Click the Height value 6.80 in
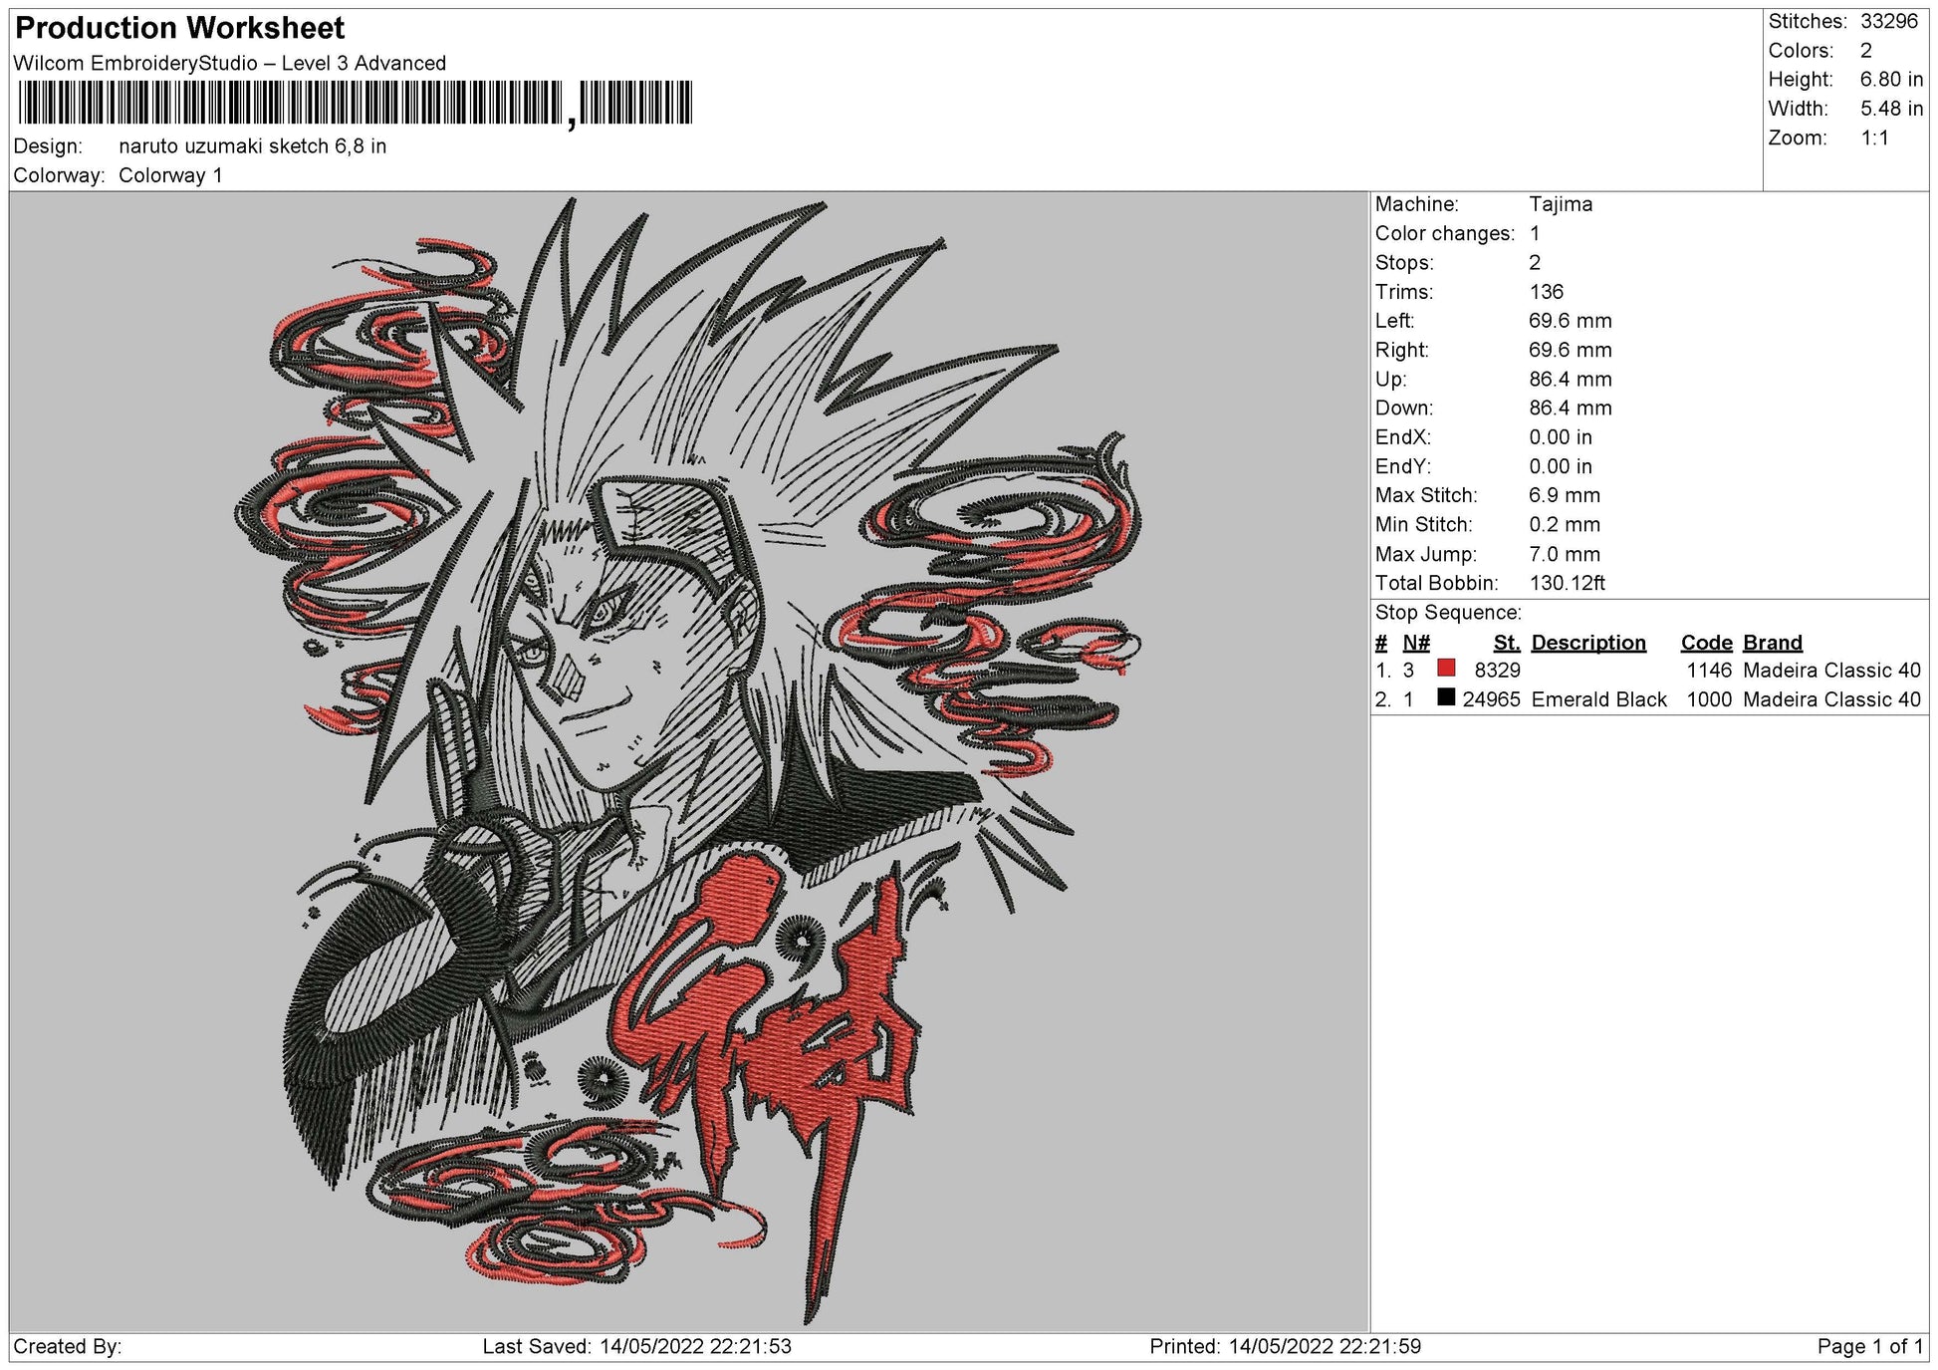Viewport: 1938px width, 1370px height. [1891, 79]
